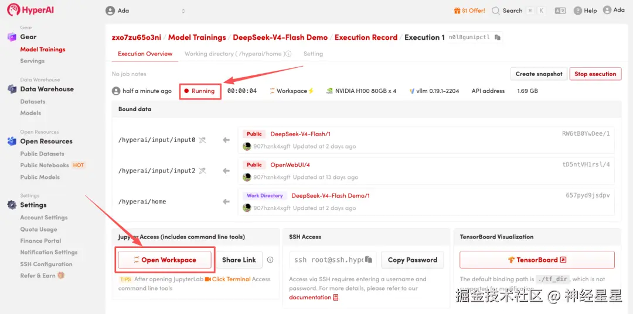Open DeepSeek-V4-Flash Demo/1 work directory link

[x=331, y=196]
